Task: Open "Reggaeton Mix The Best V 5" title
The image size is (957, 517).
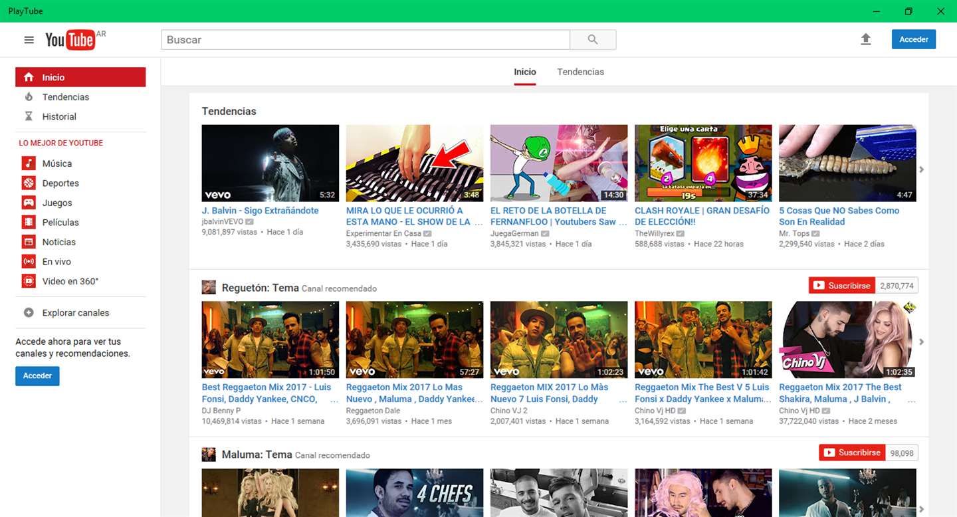Action: click(702, 393)
